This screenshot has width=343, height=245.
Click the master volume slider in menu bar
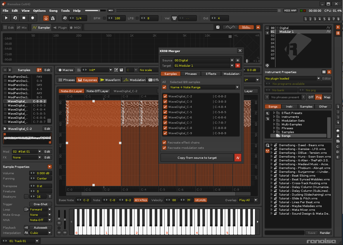(95, 11)
